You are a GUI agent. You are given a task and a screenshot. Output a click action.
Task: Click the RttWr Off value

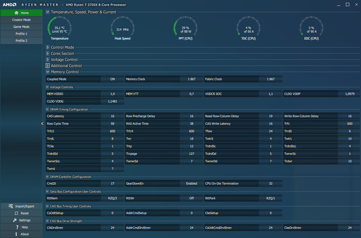(x=192, y=198)
